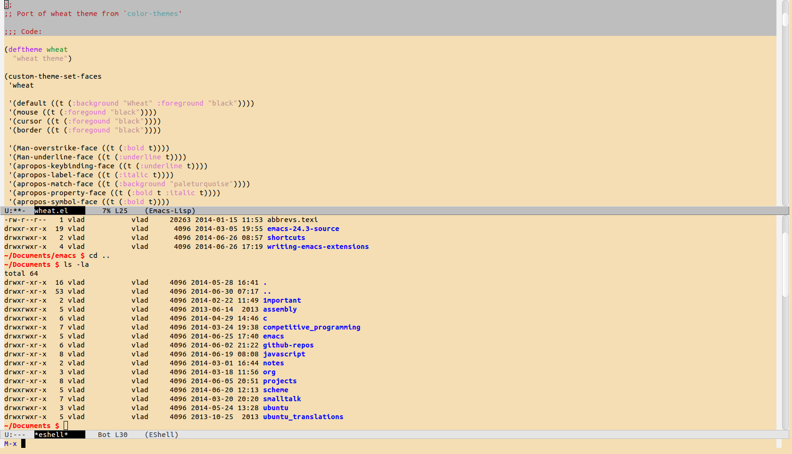Click the 'cd ..' command text

pyautogui.click(x=99, y=256)
